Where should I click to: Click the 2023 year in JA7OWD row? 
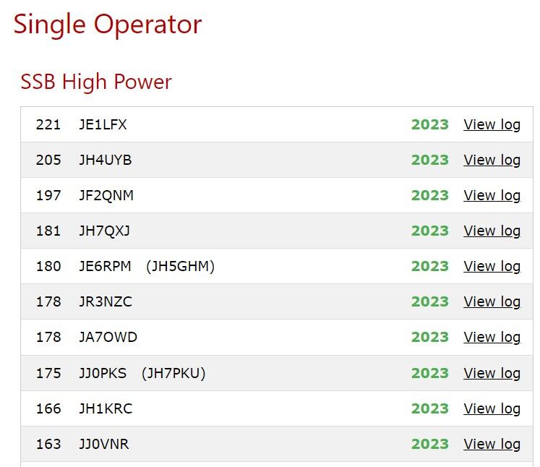(430, 338)
